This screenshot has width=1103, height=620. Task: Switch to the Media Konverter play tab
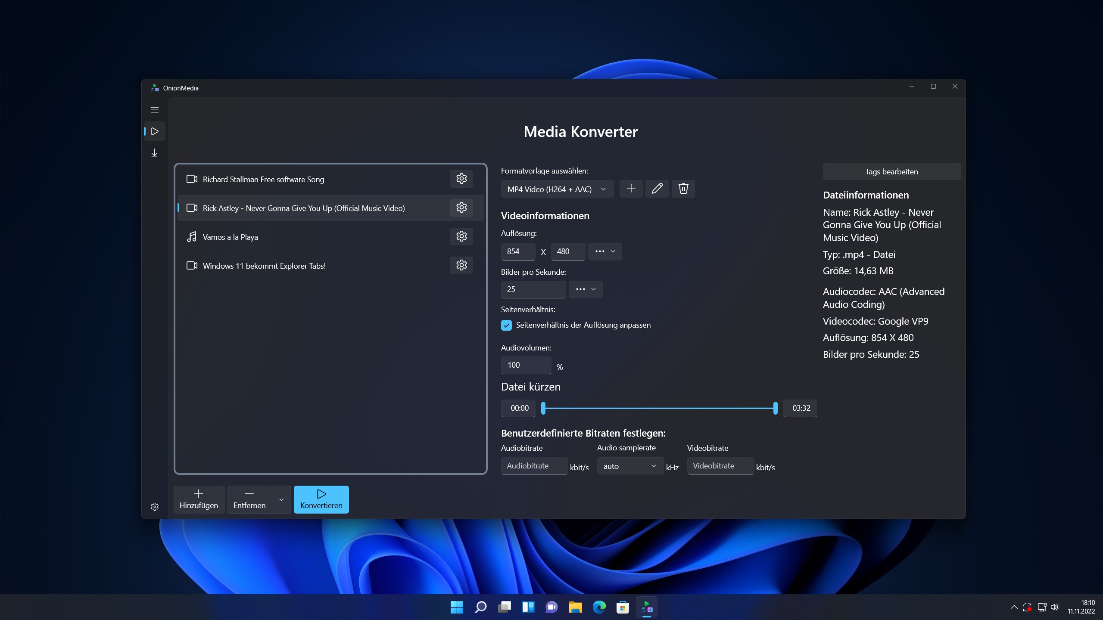tap(155, 131)
